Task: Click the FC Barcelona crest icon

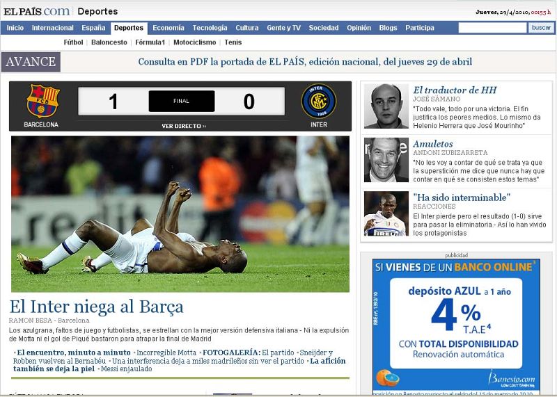Action: (x=42, y=102)
